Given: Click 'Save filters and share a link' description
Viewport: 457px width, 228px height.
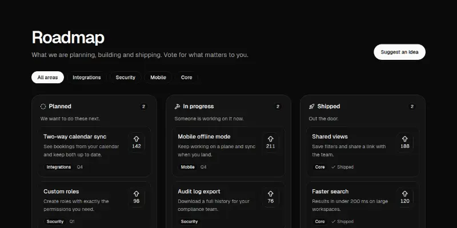Looking at the screenshot, I should point(349,150).
